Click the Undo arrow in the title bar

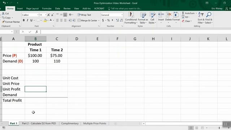[4, 3]
